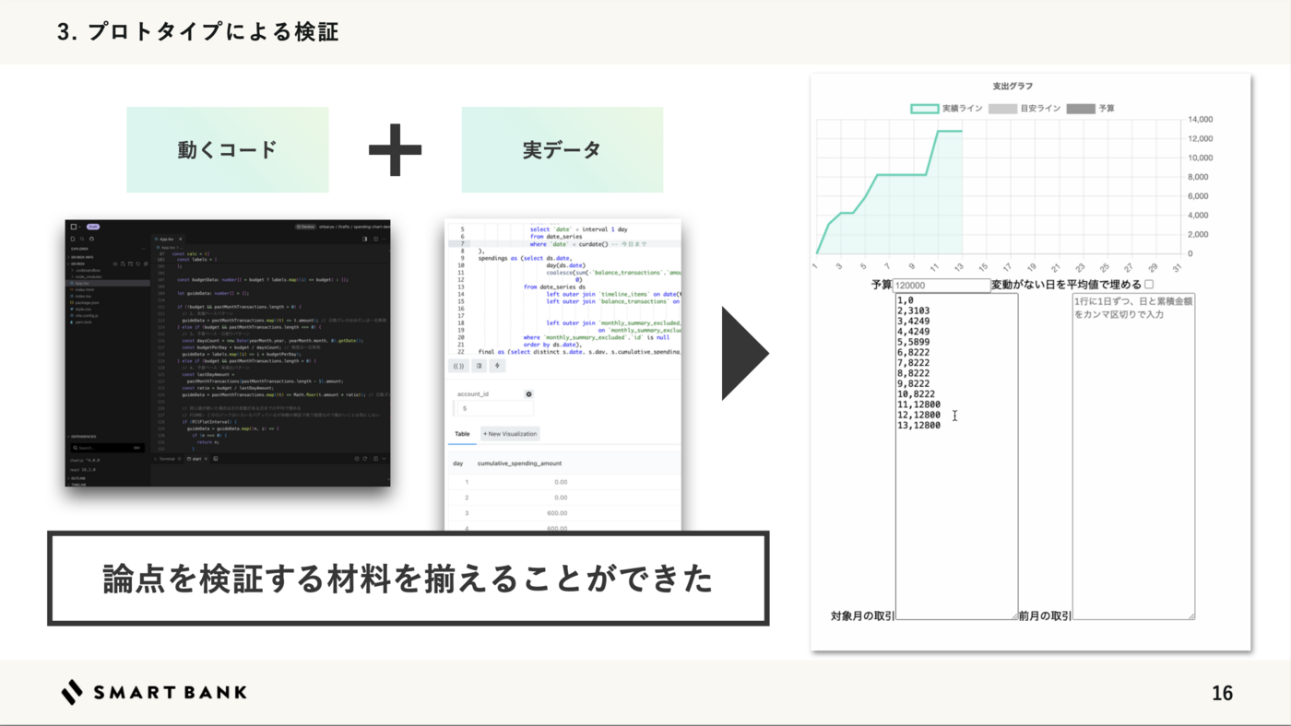Viewport: 1291px width, 726px height.
Task: Check 変動がない日を平均値で埋める checkbox
Action: pos(1149,285)
